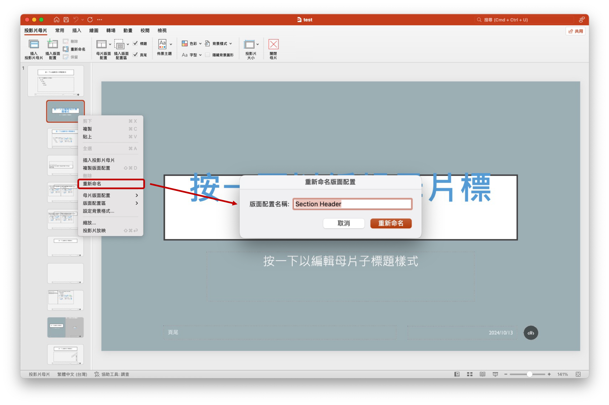609x405 pixels.
Task: Click the Insert Slide Master icon
Action: [x=34, y=45]
